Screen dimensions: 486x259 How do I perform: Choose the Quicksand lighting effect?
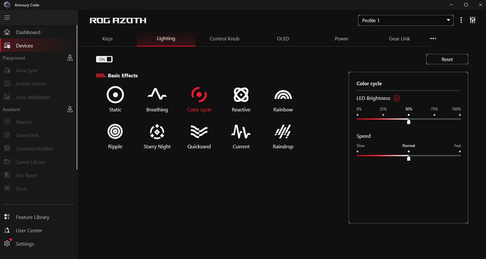(x=199, y=132)
